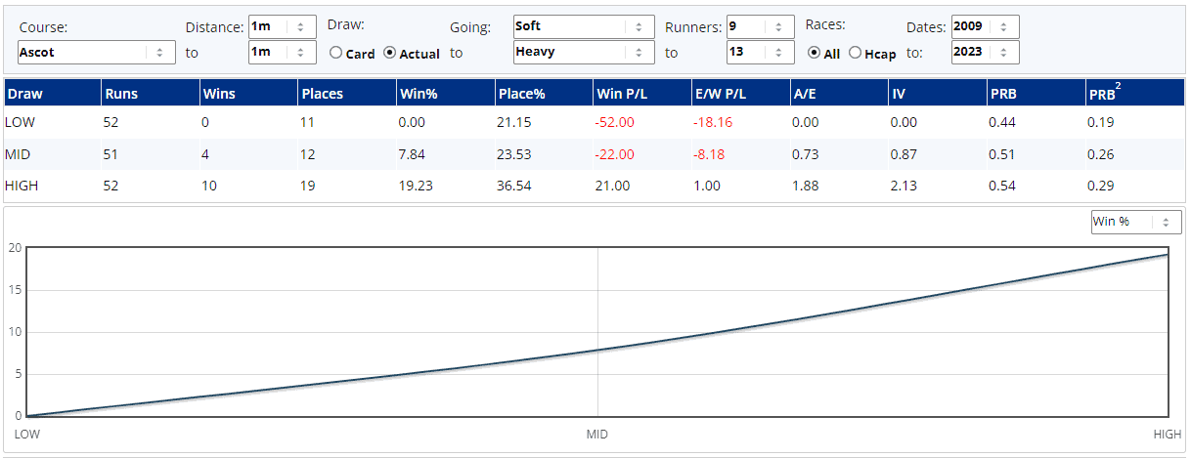
Task: Open the maximum Distance 'to' dropdown
Action: (282, 52)
